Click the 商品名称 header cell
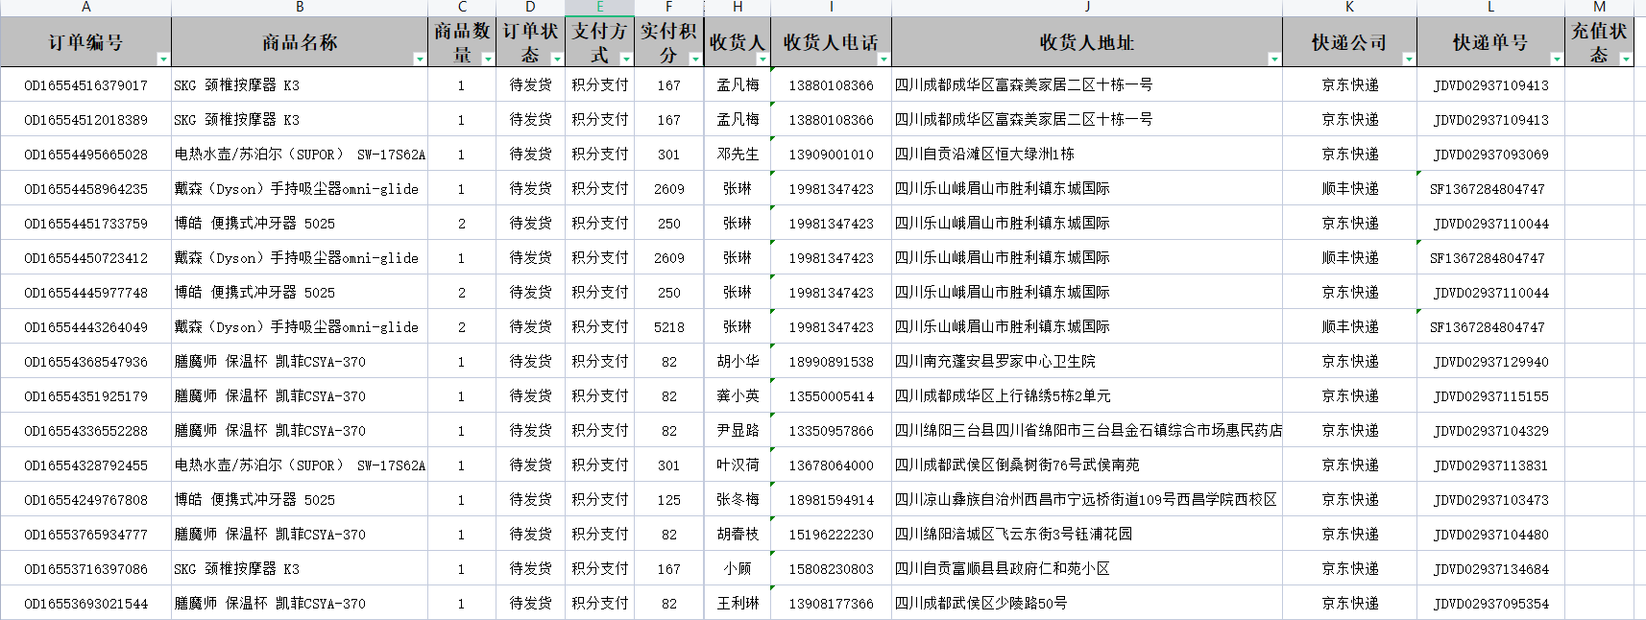The height and width of the screenshot is (620, 1646). (300, 41)
